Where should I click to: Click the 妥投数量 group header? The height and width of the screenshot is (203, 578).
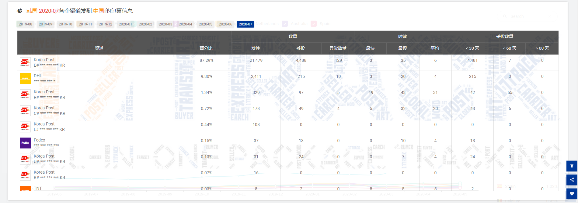click(505, 36)
